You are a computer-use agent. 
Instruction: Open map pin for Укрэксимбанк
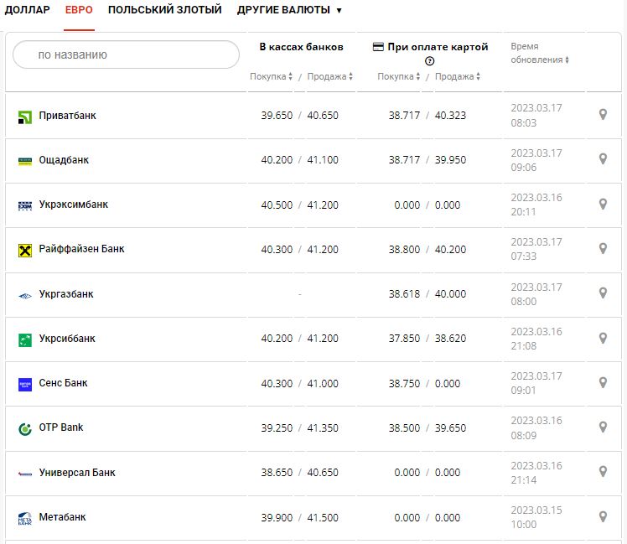tap(603, 204)
